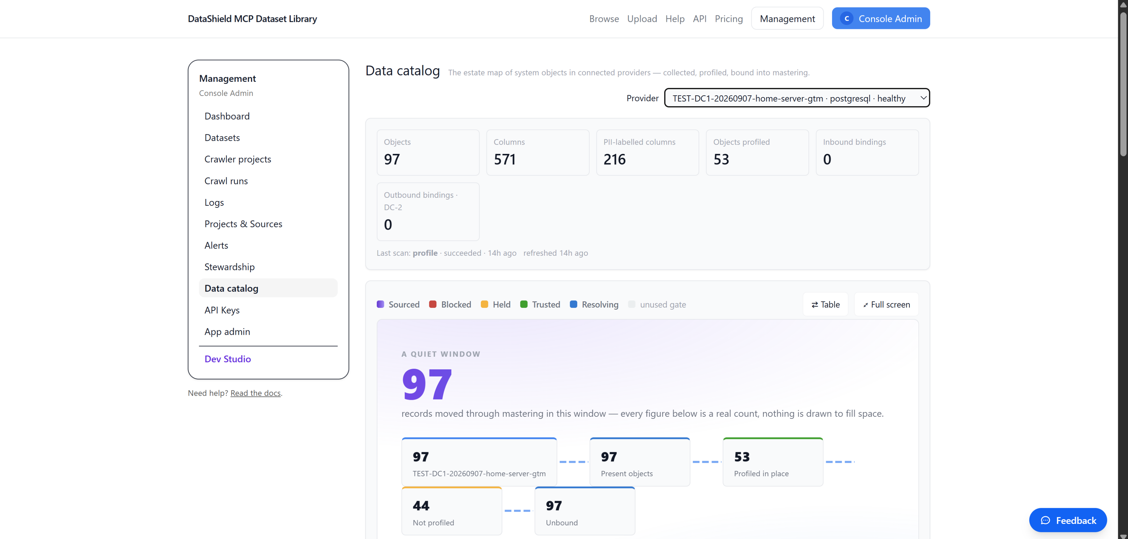Toggle the Blocked legend swatch
Screen dimensions: 1128x539
[433, 304]
